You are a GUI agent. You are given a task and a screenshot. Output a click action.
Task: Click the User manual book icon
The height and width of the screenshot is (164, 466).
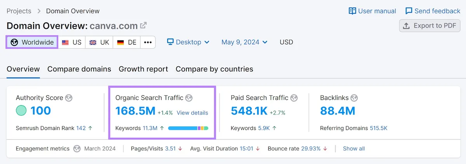click(352, 11)
